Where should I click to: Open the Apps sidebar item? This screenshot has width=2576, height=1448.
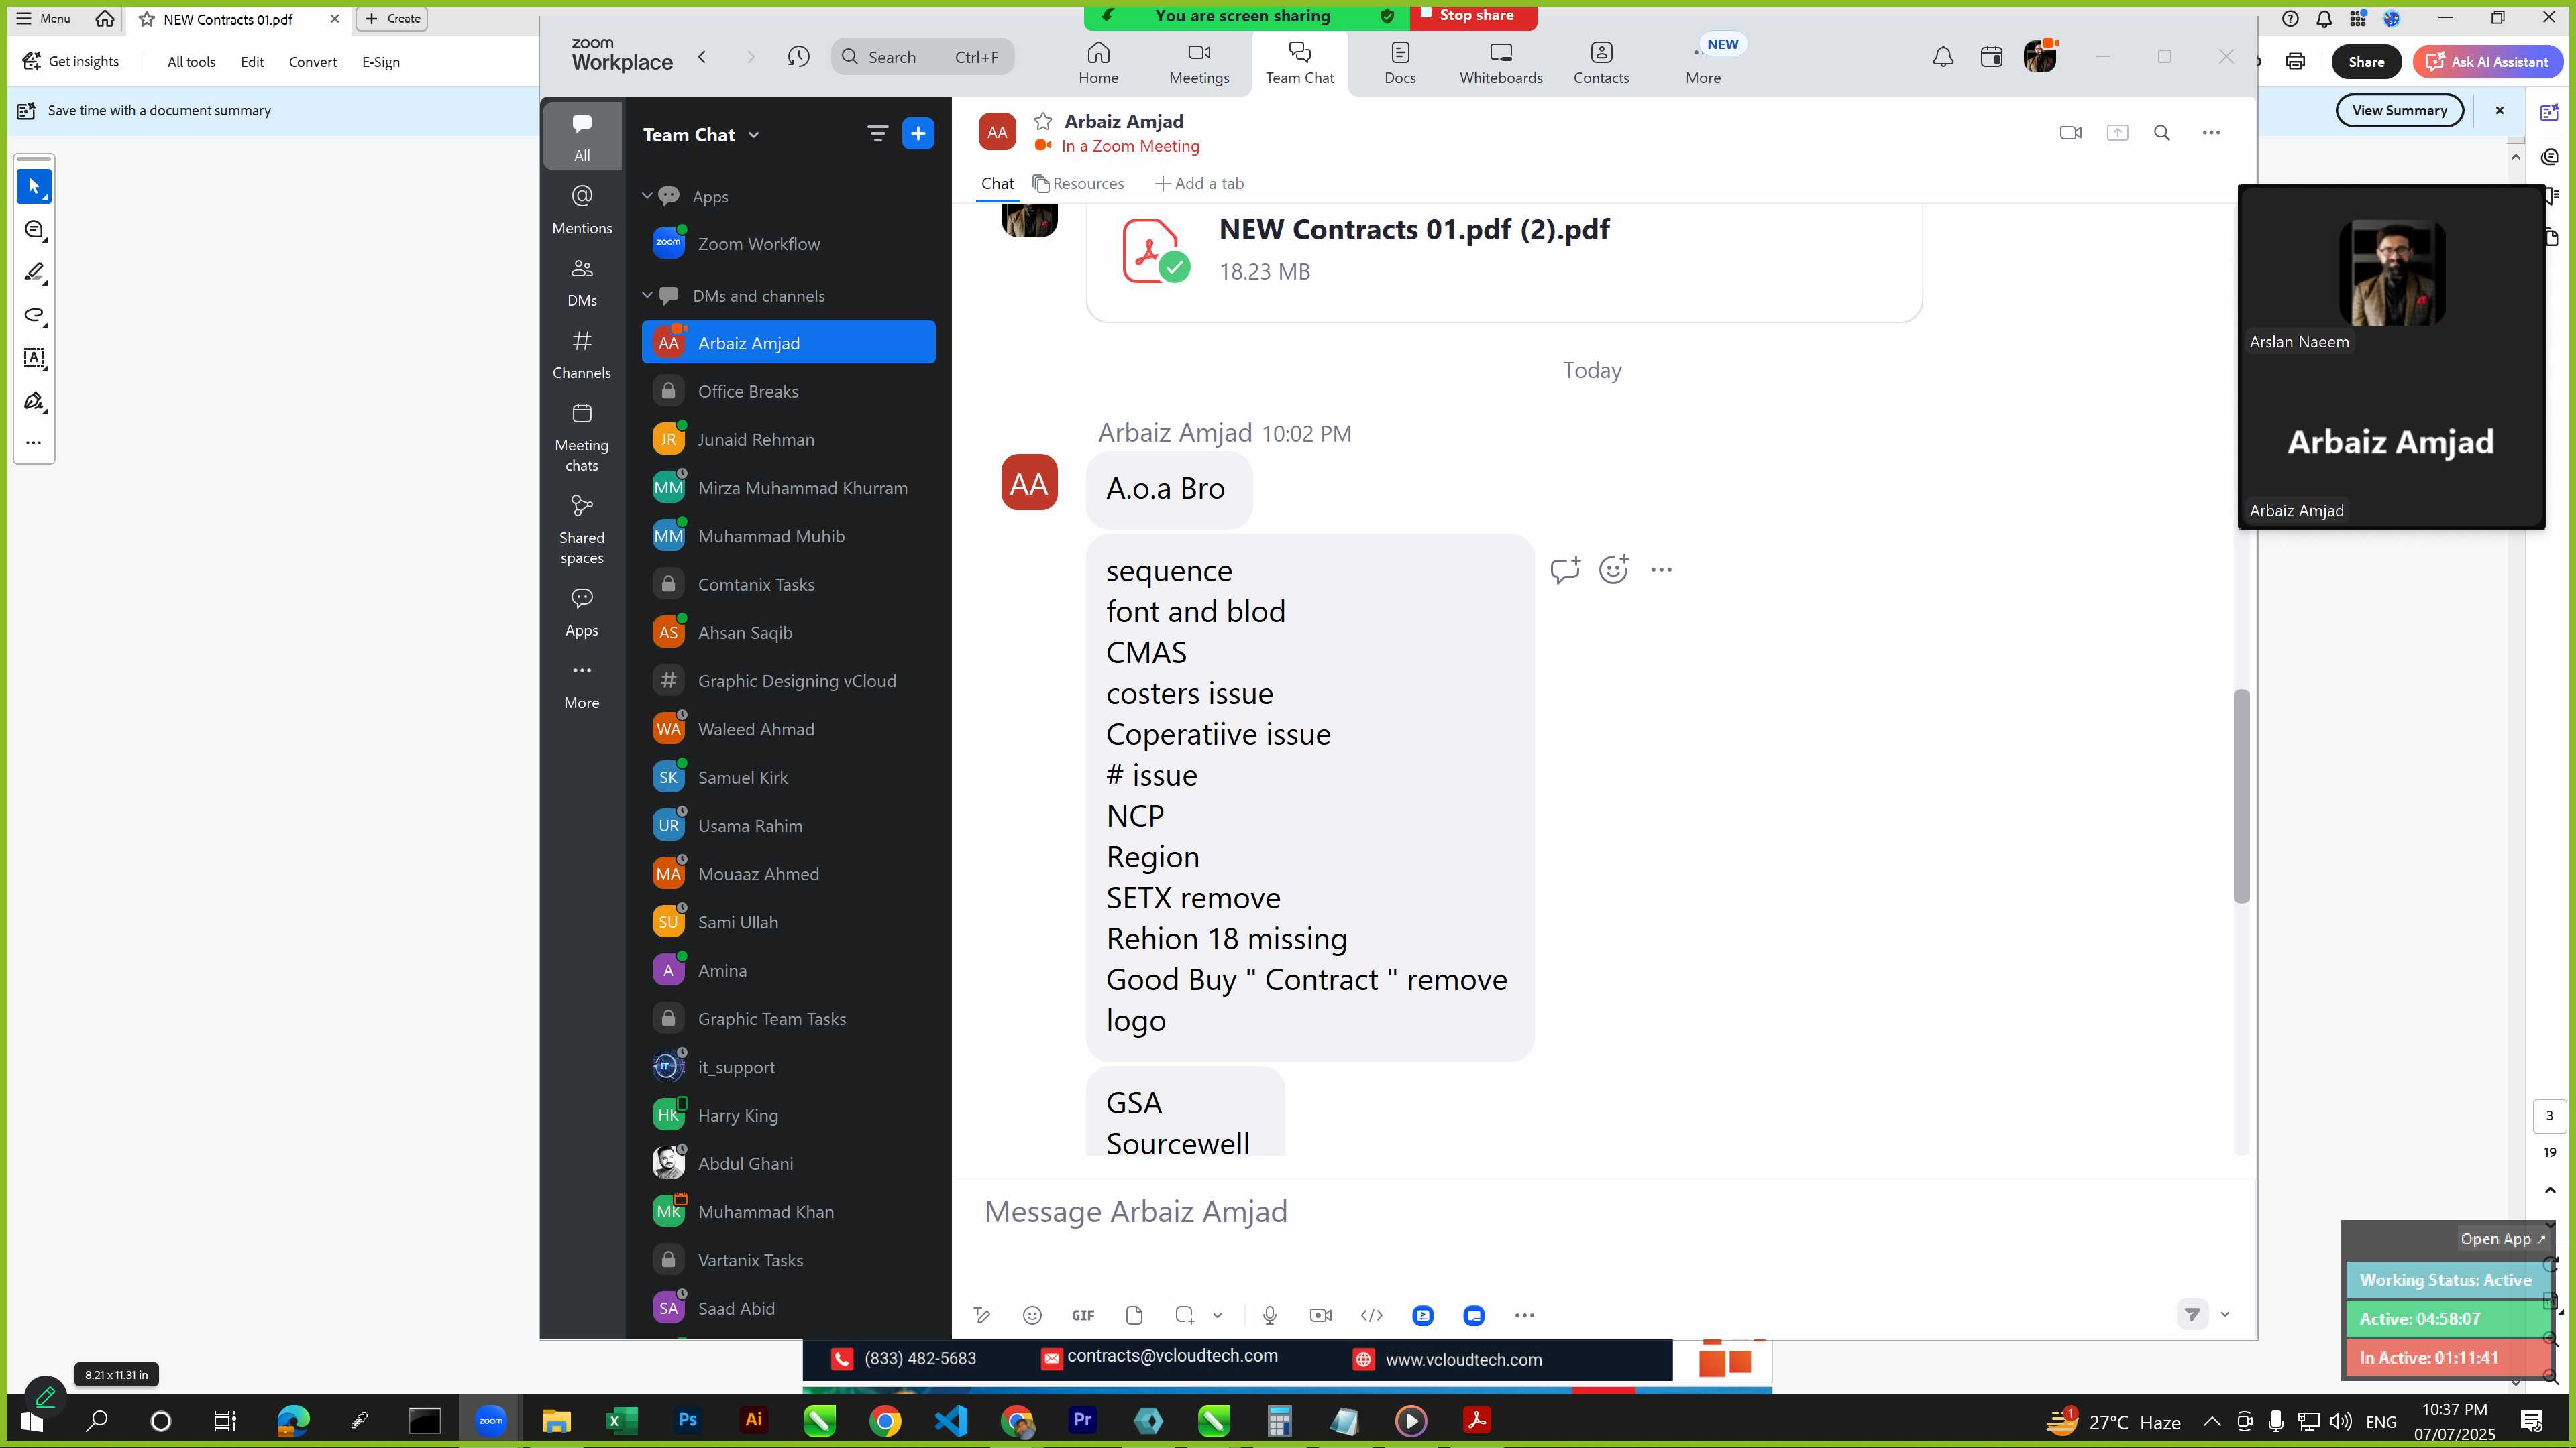582,613
